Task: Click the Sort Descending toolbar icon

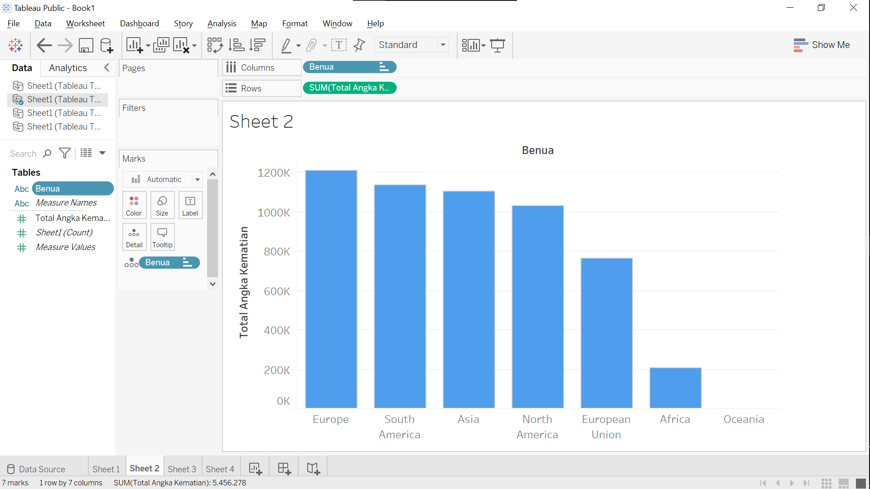Action: pyautogui.click(x=257, y=45)
